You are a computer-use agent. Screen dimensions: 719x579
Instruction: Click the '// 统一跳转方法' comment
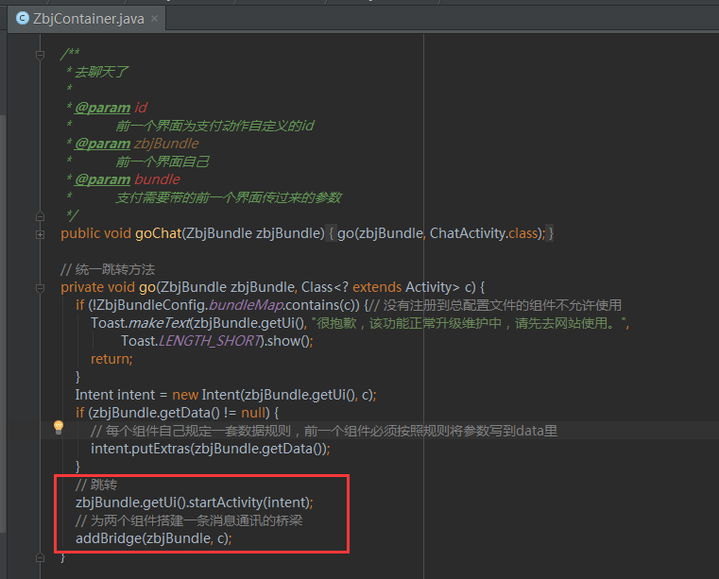point(108,269)
